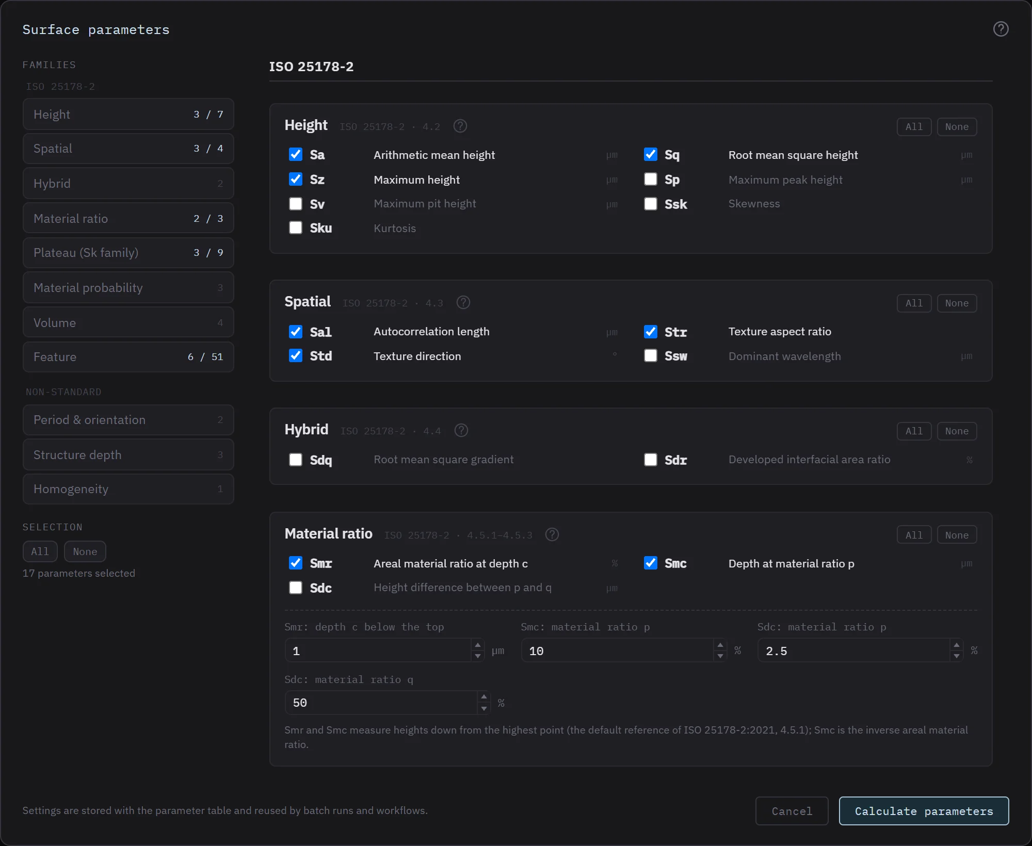Enable the Sdc height difference checkbox
1032x846 pixels.
pyautogui.click(x=296, y=588)
